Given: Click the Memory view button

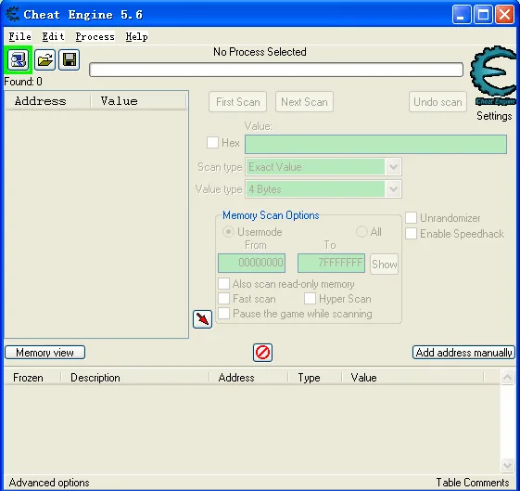Looking at the screenshot, I should 44,352.
